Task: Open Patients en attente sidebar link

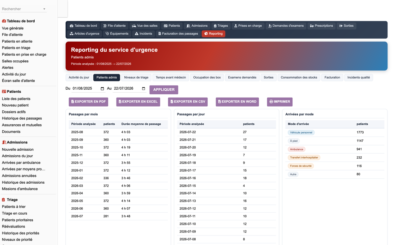Action: pyautogui.click(x=17, y=42)
